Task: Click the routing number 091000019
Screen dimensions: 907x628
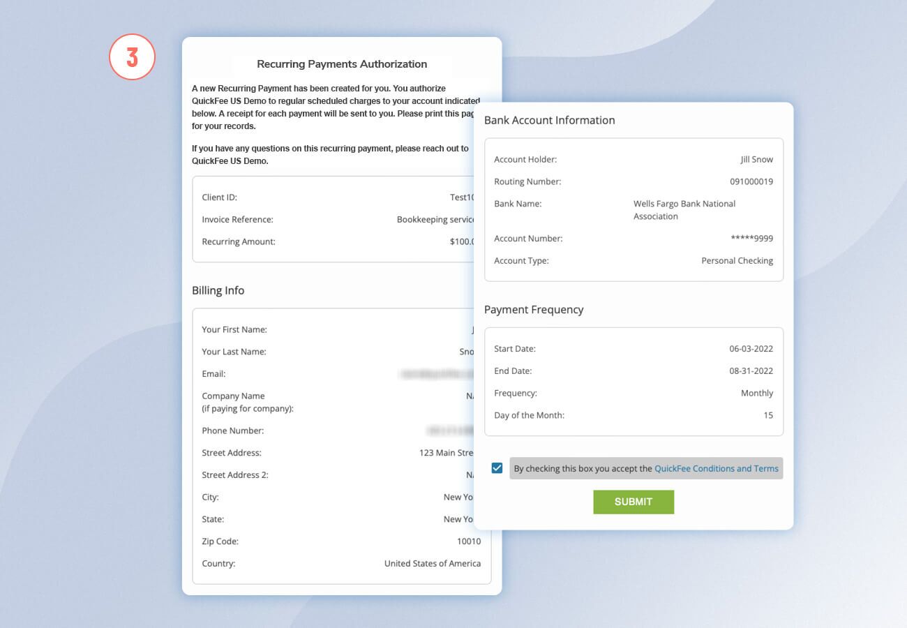Action: 751,181
